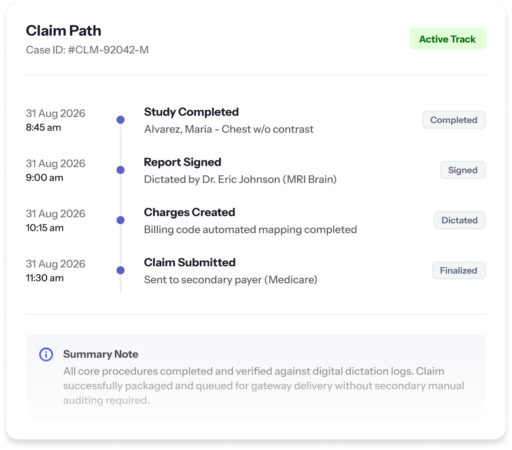Click the Completed status tag
Image resolution: width=512 pixels, height=450 pixels.
(x=454, y=120)
